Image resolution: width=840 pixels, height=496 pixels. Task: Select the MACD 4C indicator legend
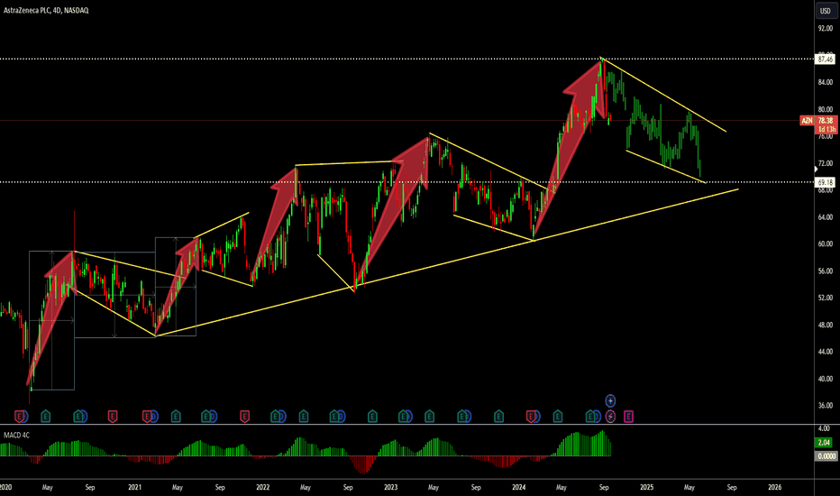16,435
